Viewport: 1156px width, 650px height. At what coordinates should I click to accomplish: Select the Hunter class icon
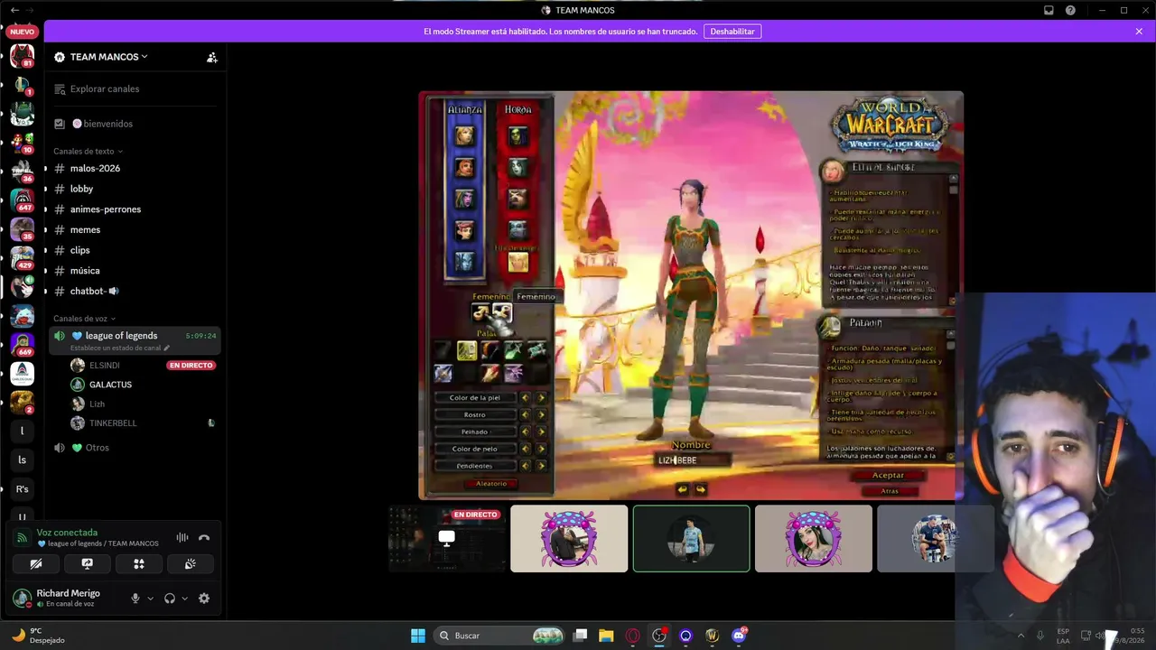point(489,350)
